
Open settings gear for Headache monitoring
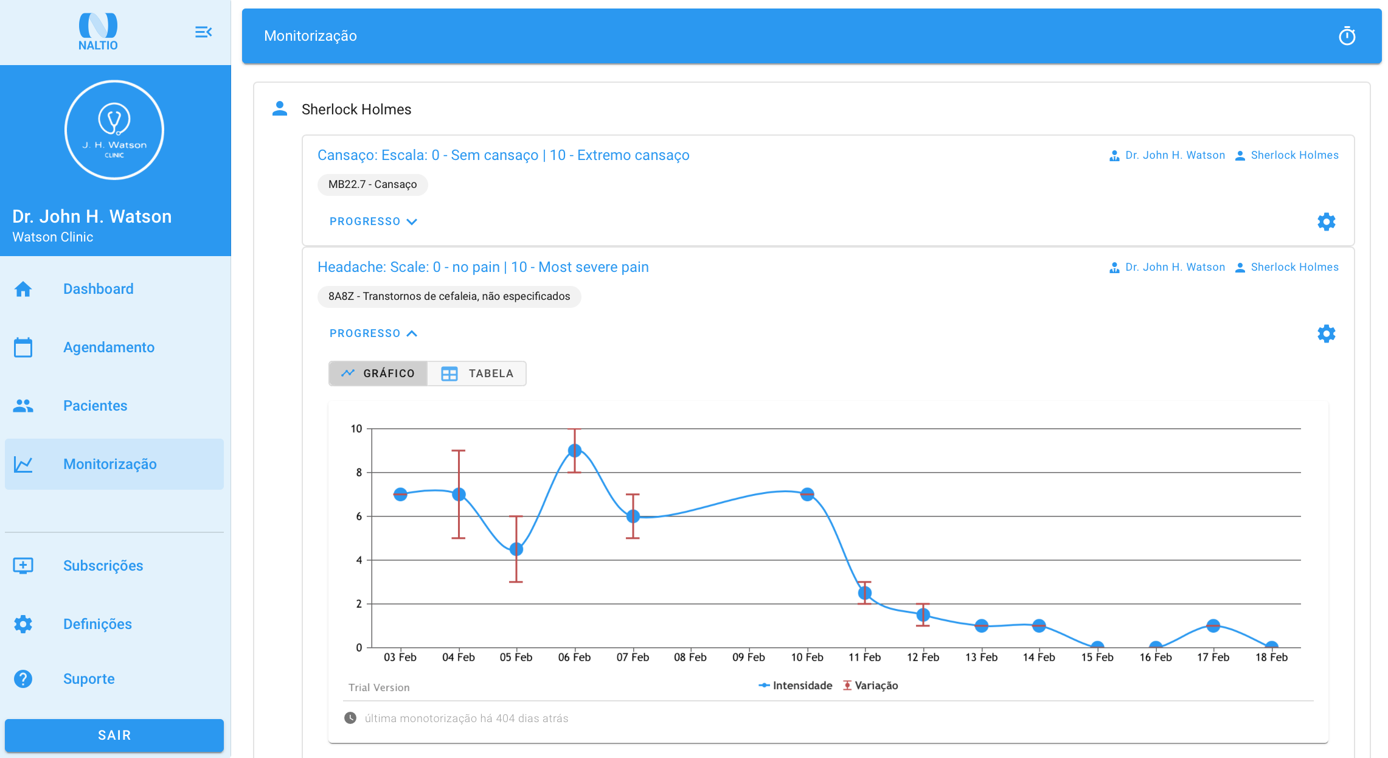(x=1326, y=333)
